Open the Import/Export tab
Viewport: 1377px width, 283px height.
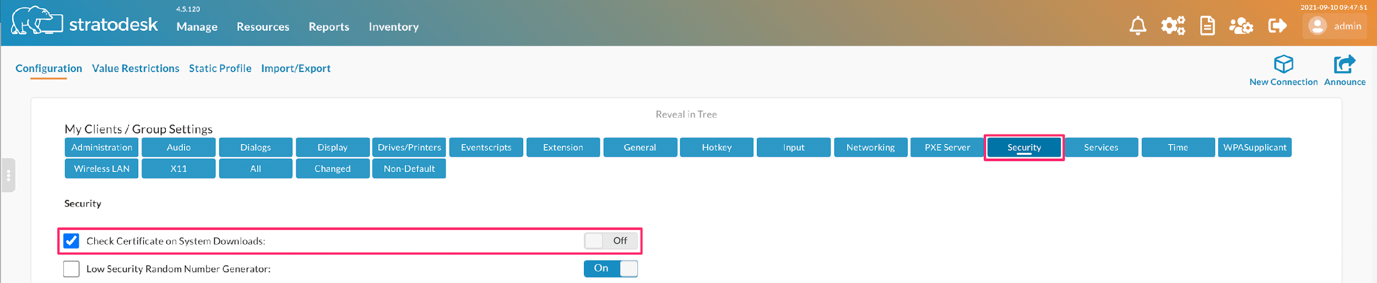(296, 68)
